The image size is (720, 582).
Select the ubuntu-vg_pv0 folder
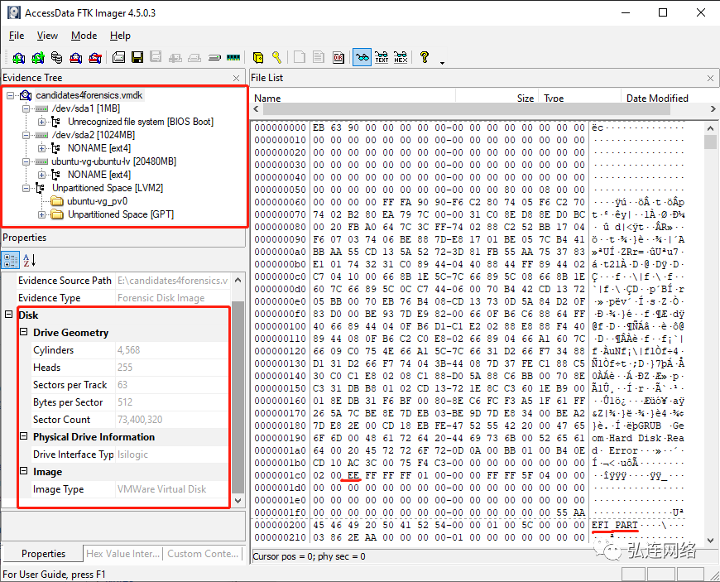[97, 201]
